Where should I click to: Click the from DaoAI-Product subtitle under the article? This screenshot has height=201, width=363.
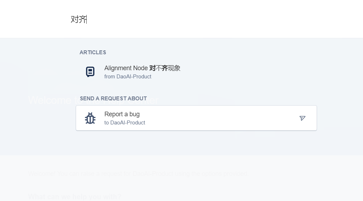(x=128, y=77)
